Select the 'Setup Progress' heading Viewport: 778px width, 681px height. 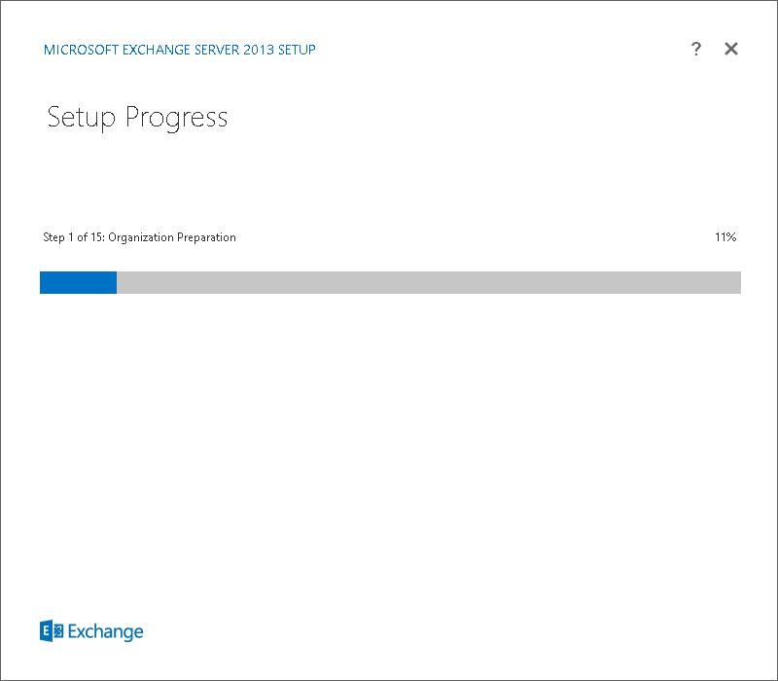coord(137,117)
